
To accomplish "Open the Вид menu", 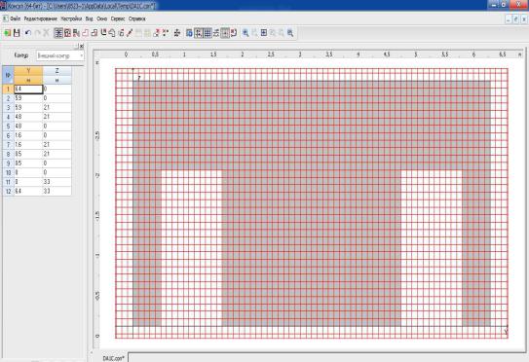I will coord(89,18).
